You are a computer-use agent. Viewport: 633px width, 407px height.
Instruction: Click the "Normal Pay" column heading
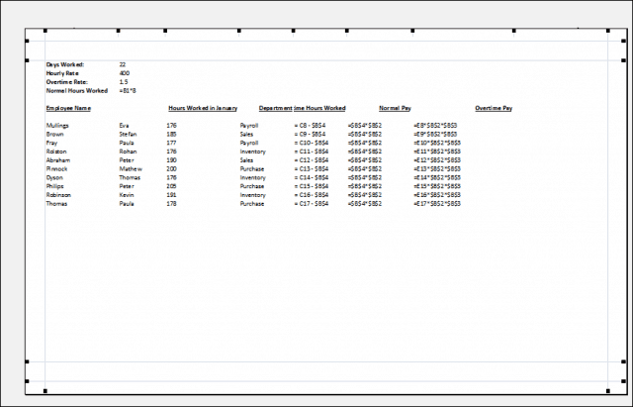(394, 107)
